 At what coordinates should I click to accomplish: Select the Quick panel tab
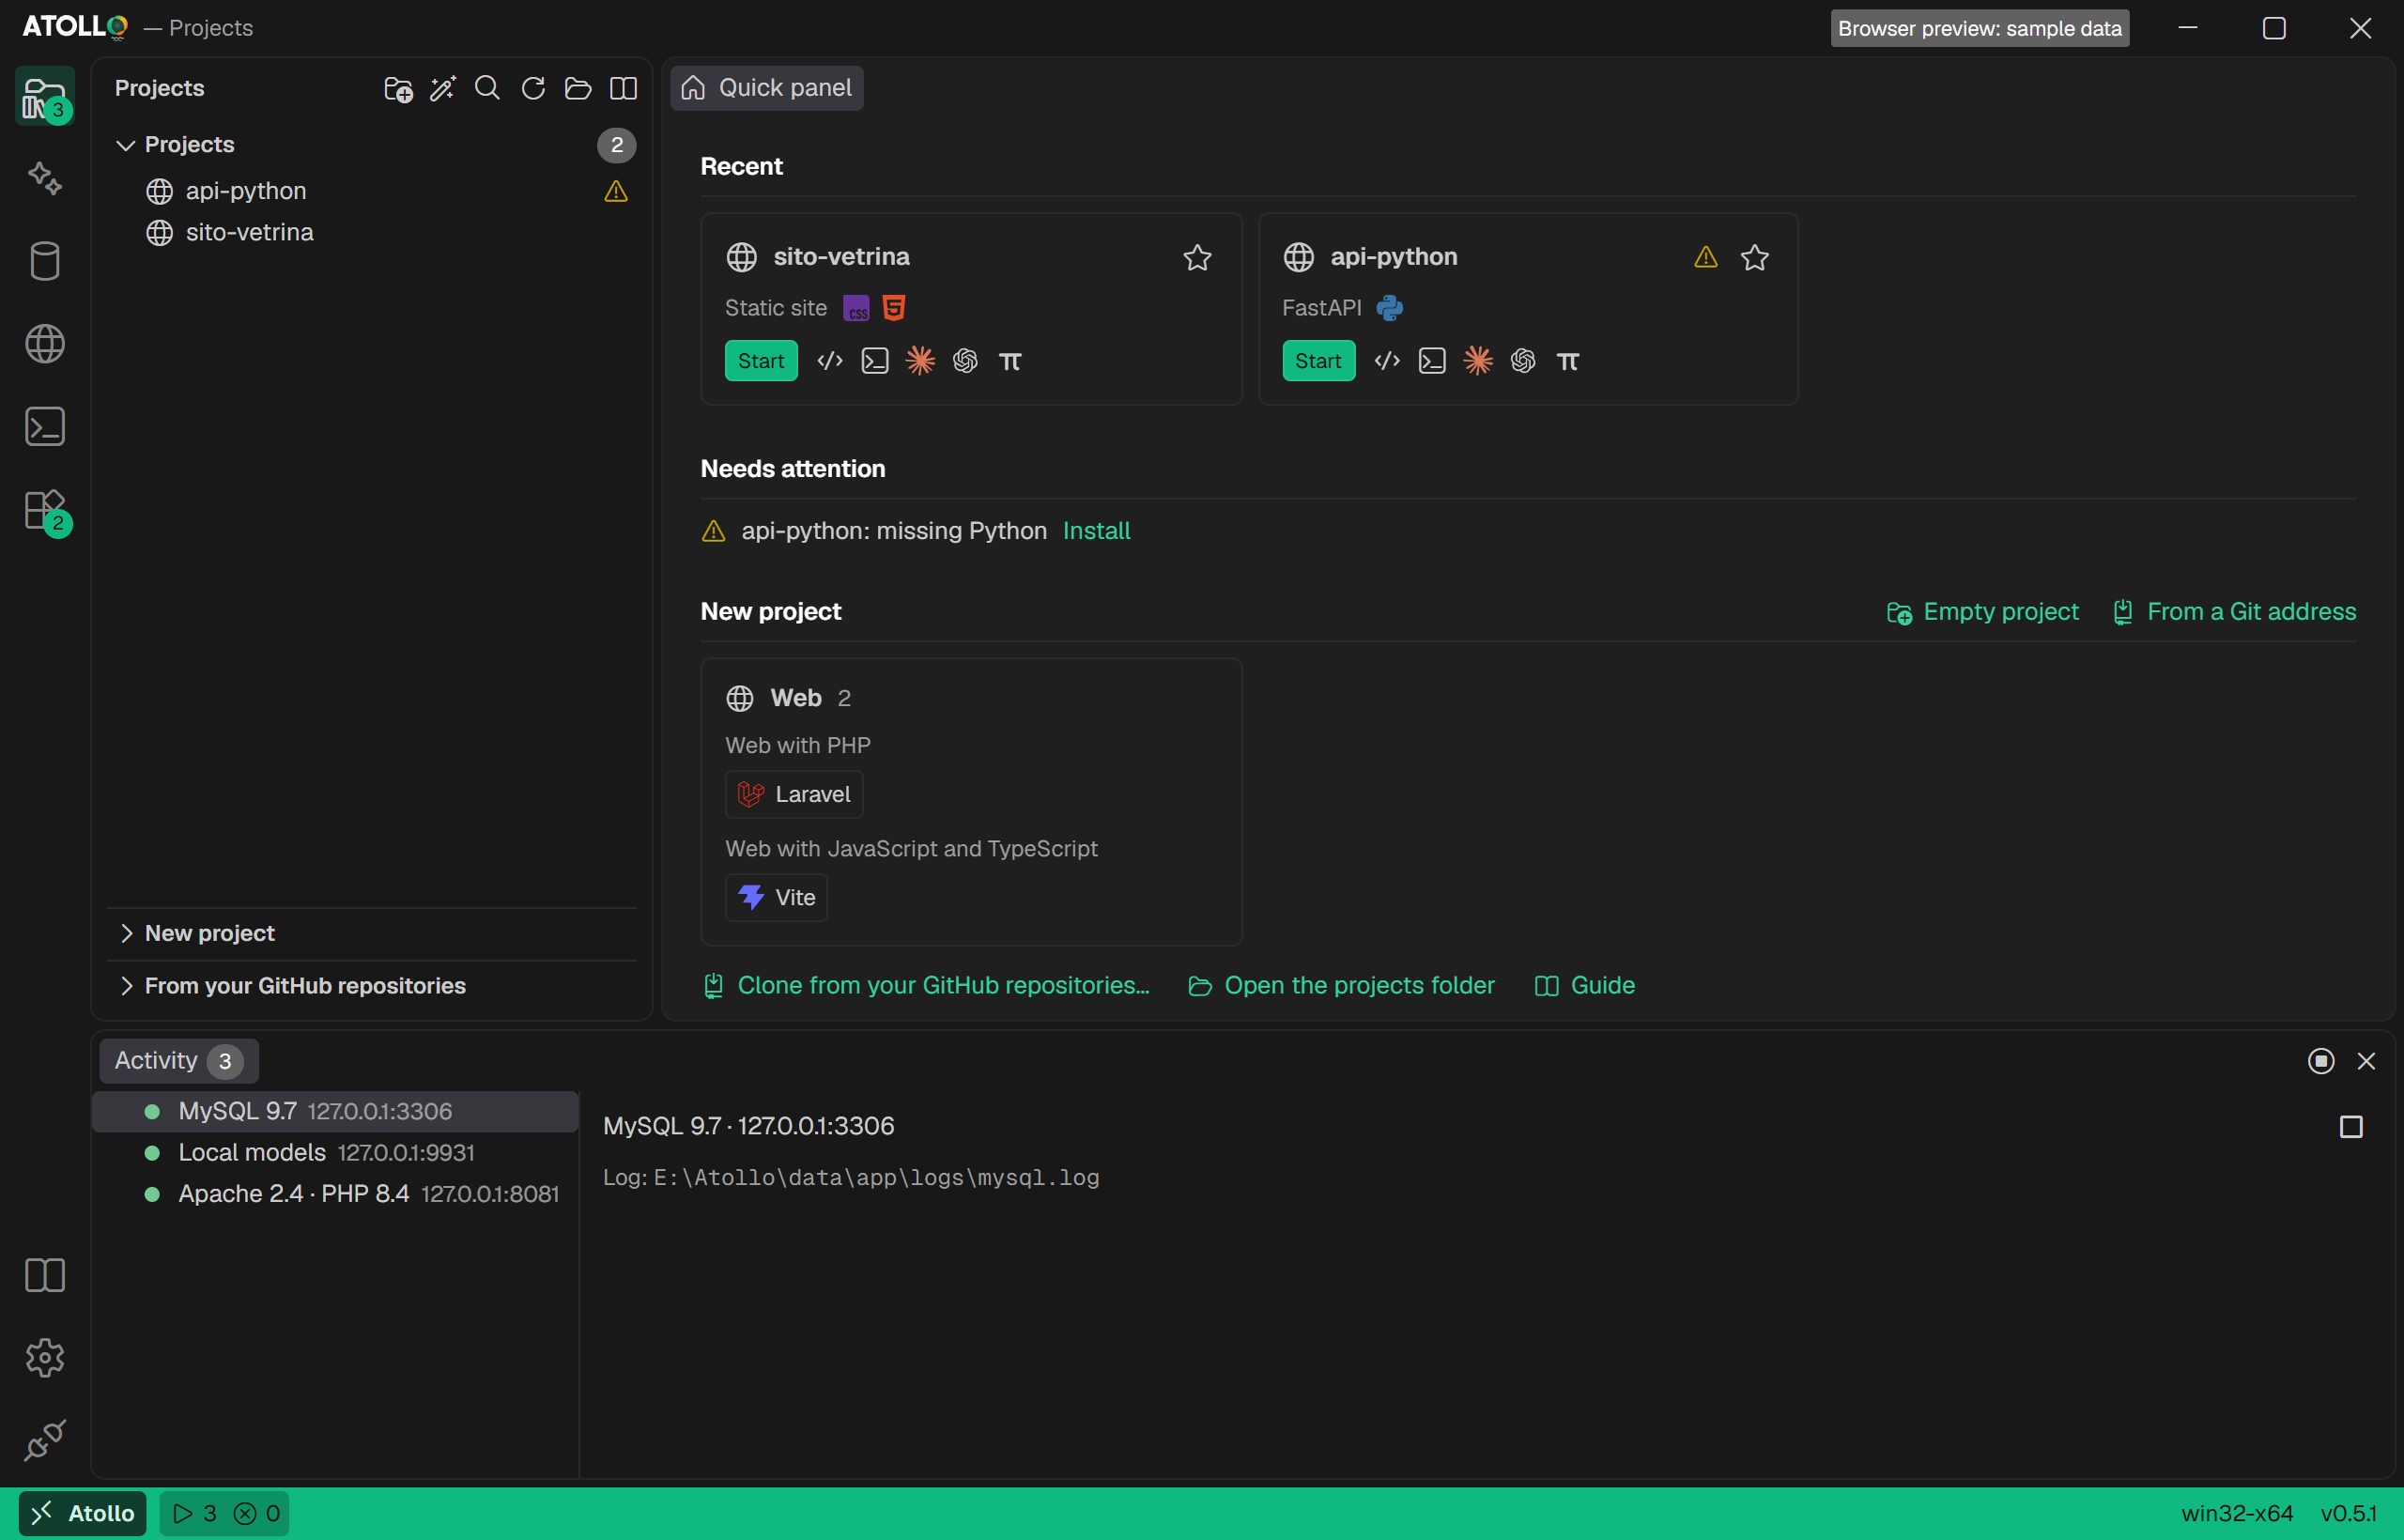(767, 88)
